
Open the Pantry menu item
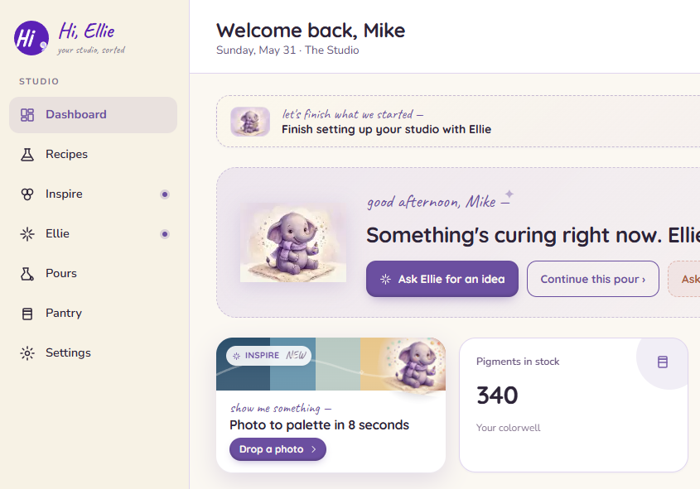[x=93, y=314]
